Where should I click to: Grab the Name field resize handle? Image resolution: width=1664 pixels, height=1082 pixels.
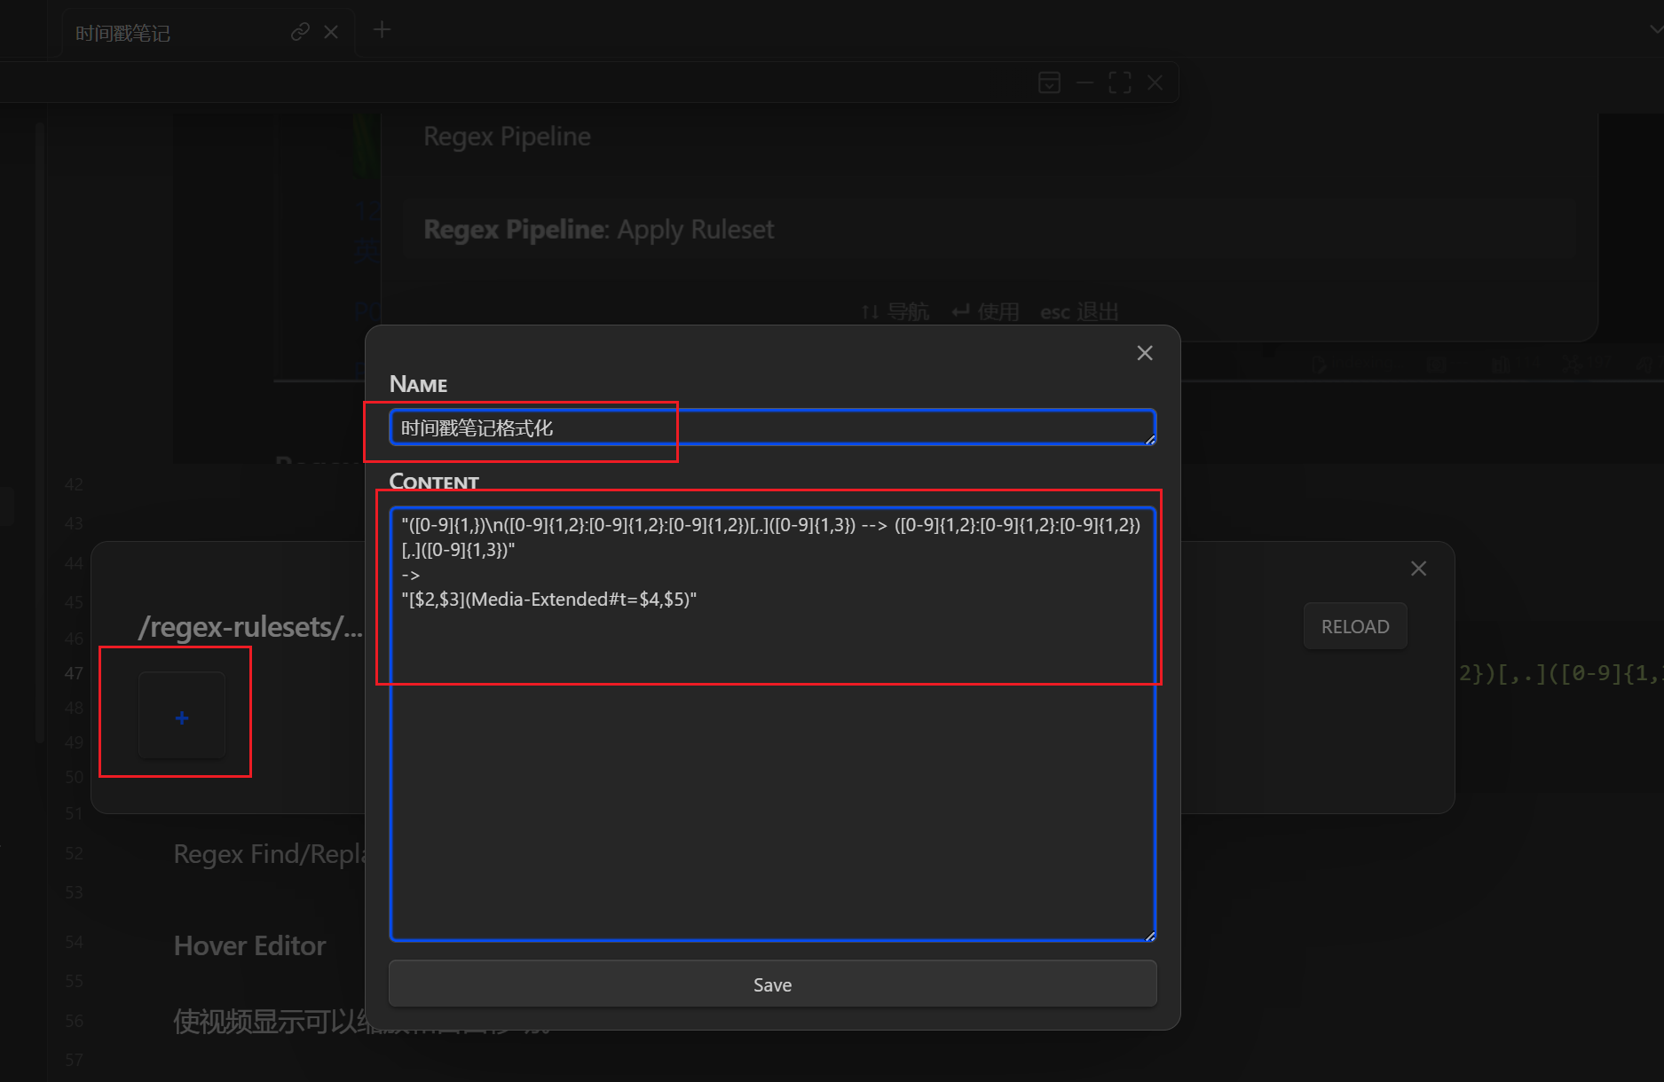point(1150,440)
